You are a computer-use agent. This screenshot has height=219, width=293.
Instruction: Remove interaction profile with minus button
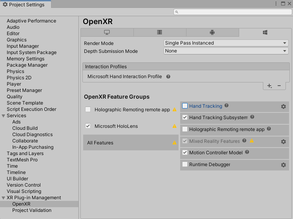click(x=279, y=86)
